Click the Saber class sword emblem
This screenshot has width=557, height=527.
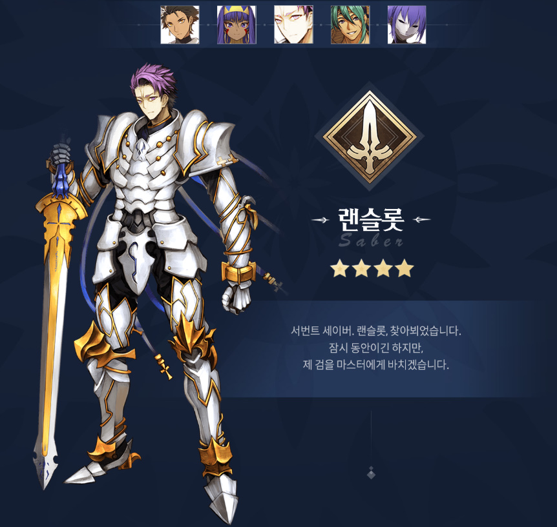(x=370, y=137)
